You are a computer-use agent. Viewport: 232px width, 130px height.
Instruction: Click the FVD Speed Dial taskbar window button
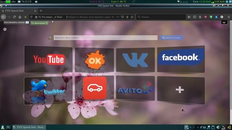point(29,127)
